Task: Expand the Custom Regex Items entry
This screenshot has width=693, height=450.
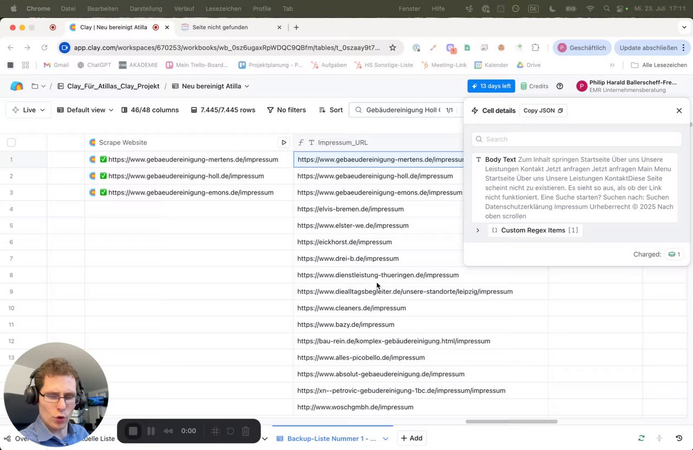Action: point(478,230)
